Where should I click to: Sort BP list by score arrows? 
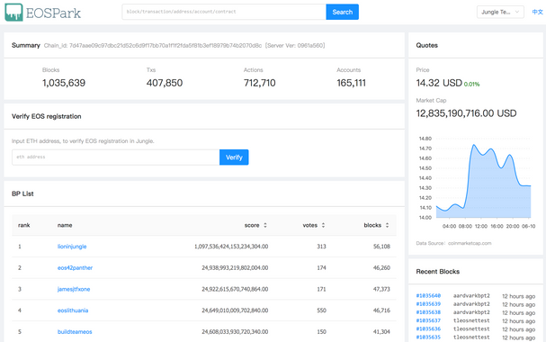(265, 225)
